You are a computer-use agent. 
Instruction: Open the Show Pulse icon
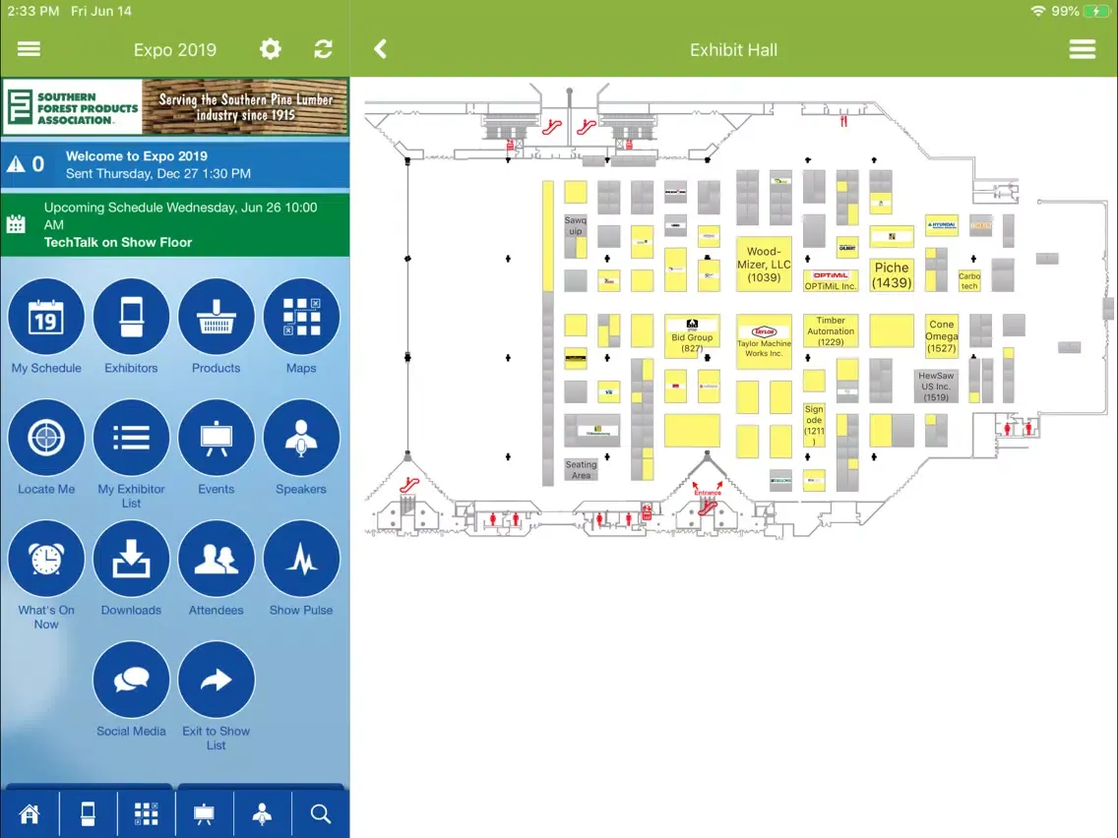click(301, 559)
